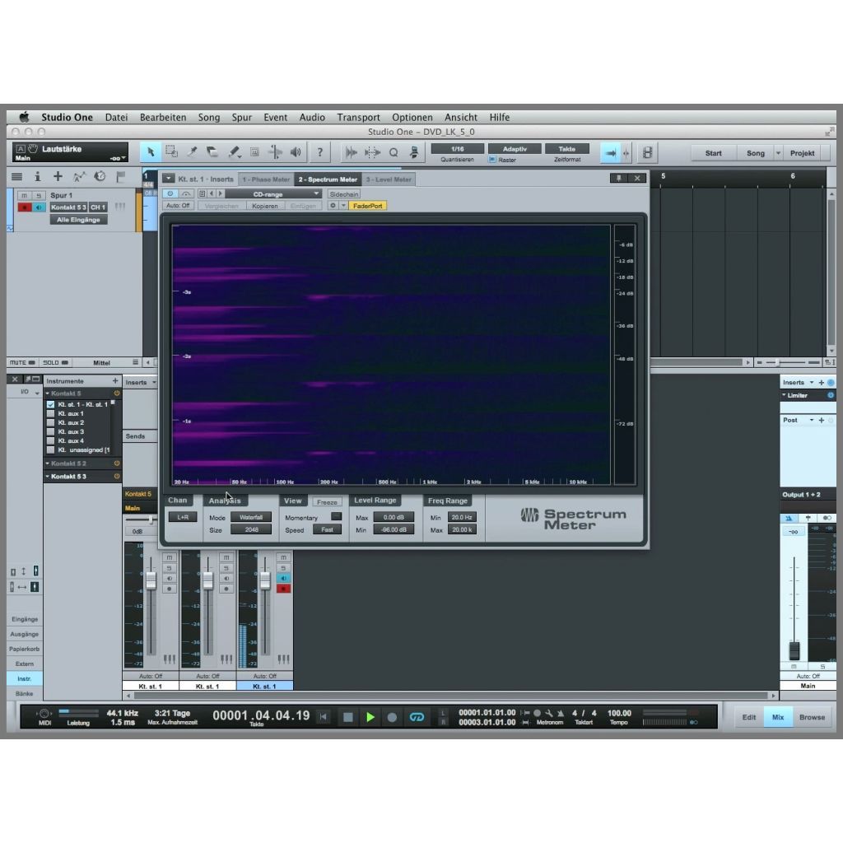Click the Stop button in transport

tap(348, 717)
